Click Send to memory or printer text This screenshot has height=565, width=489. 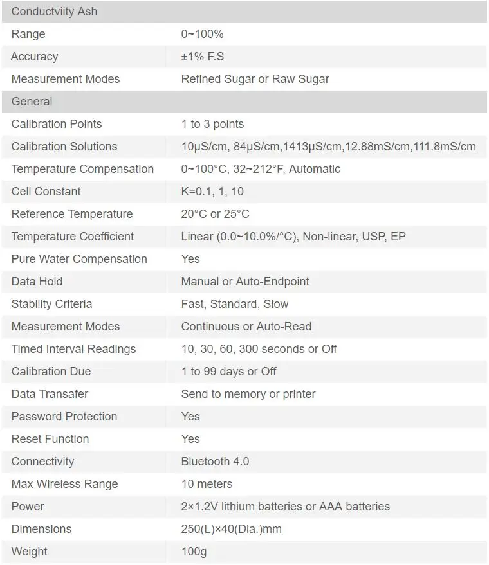pyautogui.click(x=248, y=394)
